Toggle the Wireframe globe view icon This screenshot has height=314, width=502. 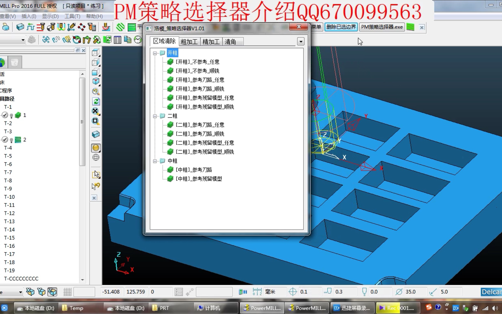(x=96, y=157)
